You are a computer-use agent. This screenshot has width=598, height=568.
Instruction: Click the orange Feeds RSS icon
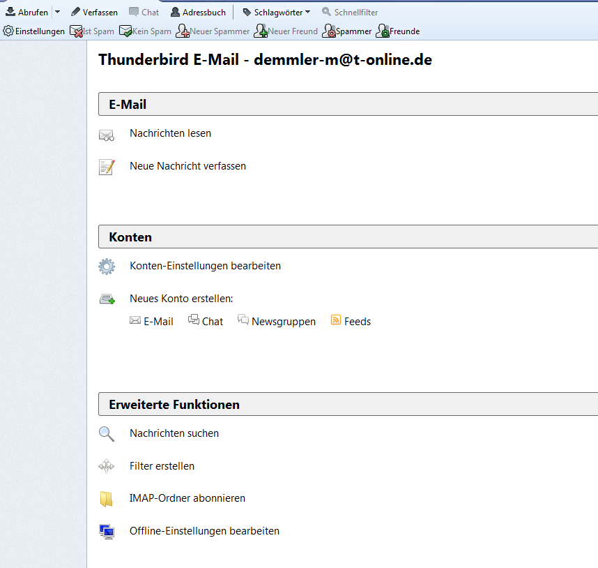point(336,320)
